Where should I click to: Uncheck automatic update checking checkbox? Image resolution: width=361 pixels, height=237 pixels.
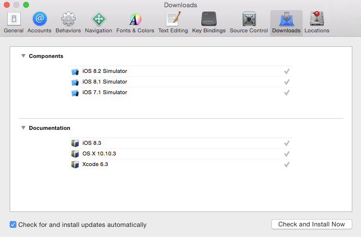coord(13,224)
